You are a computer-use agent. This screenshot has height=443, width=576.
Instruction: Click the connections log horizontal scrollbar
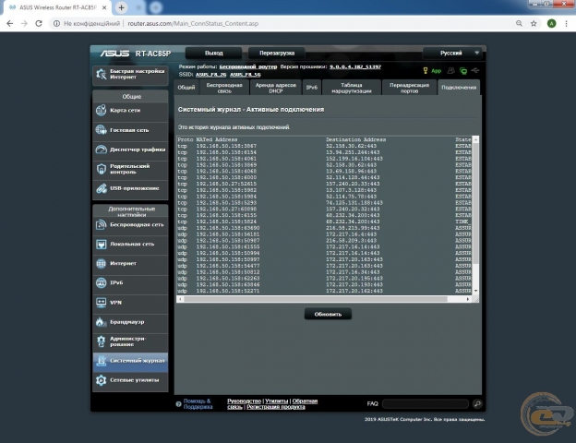(x=323, y=299)
